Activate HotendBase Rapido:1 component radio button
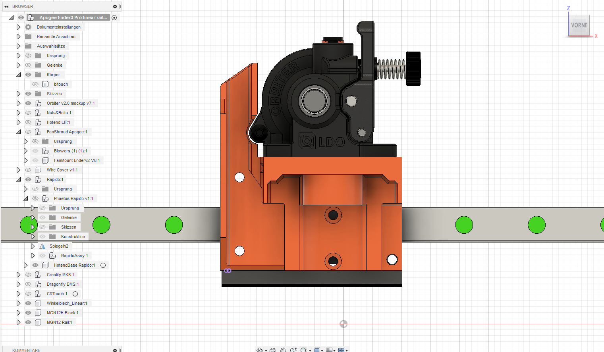This screenshot has width=604, height=352. pos(103,265)
